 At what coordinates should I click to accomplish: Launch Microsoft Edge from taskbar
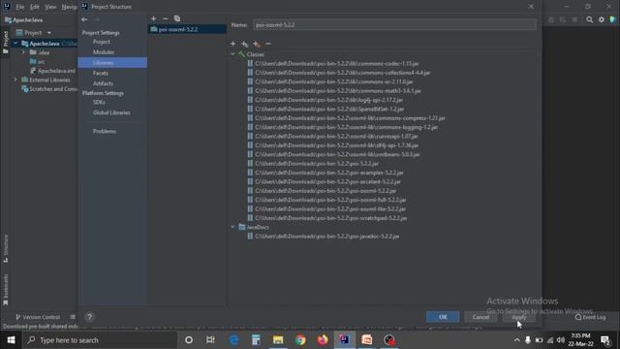234,340
